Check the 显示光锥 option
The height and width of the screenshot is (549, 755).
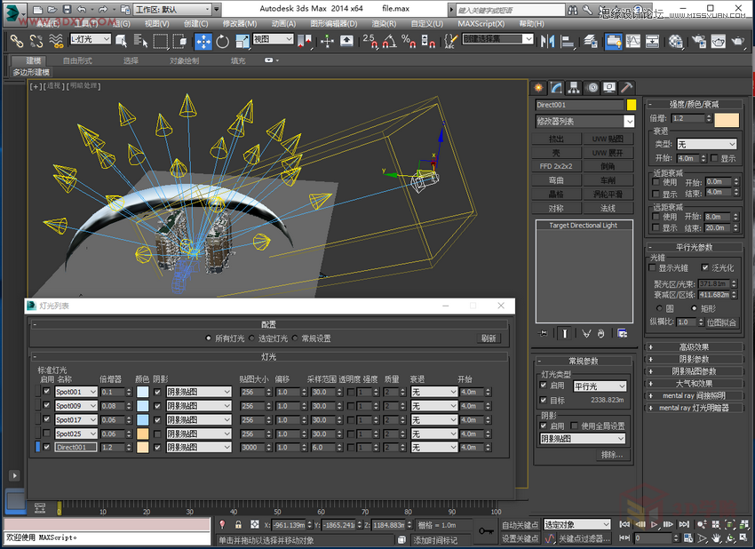[x=652, y=267]
